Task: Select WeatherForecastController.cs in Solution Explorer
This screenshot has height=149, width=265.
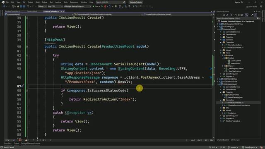Action: pyautogui.click(x=239, y=105)
